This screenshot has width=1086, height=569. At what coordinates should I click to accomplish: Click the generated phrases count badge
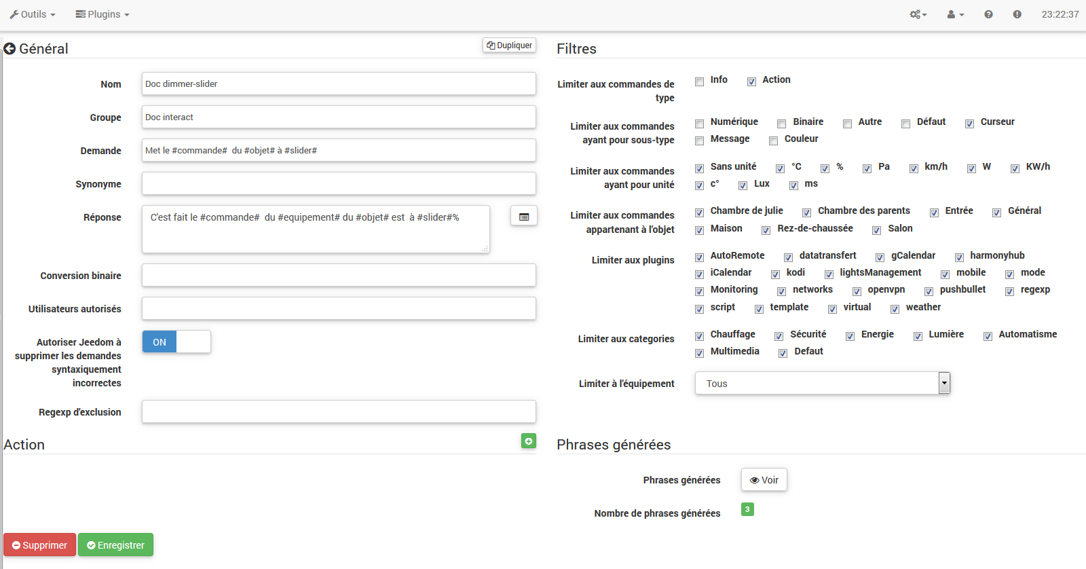coord(747,509)
